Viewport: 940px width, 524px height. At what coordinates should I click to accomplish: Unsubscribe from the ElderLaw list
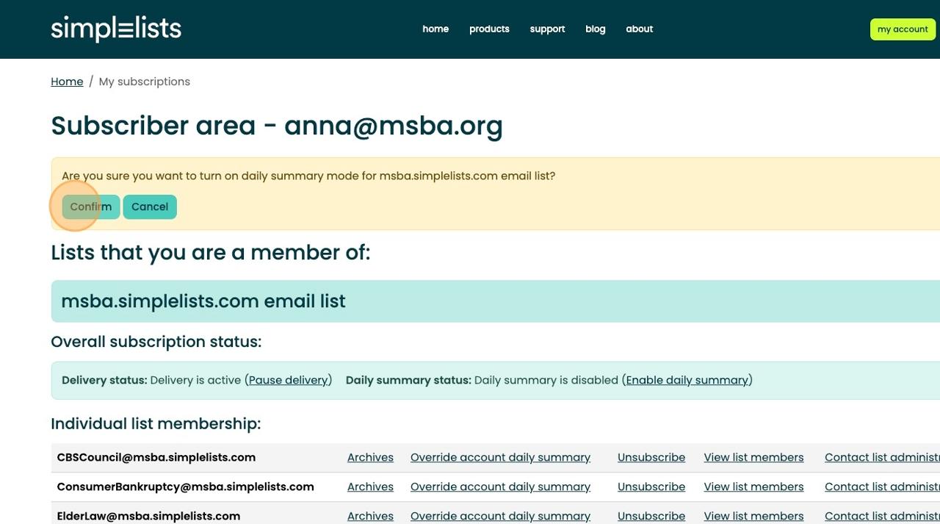[x=651, y=516]
